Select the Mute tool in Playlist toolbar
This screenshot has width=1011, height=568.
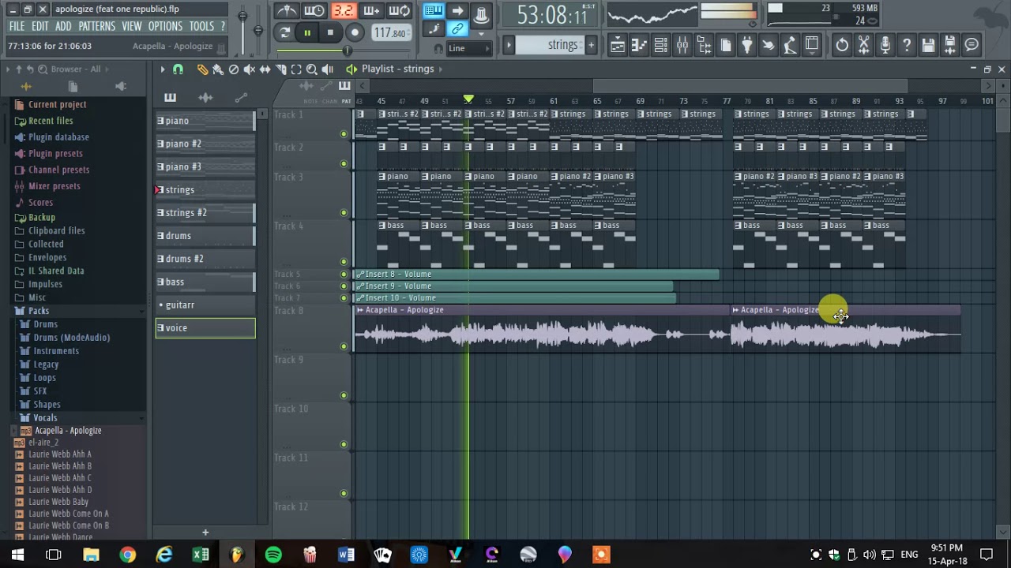coord(250,69)
